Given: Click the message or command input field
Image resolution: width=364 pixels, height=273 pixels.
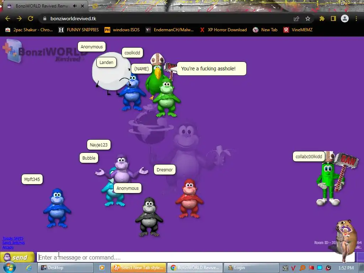Looking at the screenshot, I should coord(196,257).
